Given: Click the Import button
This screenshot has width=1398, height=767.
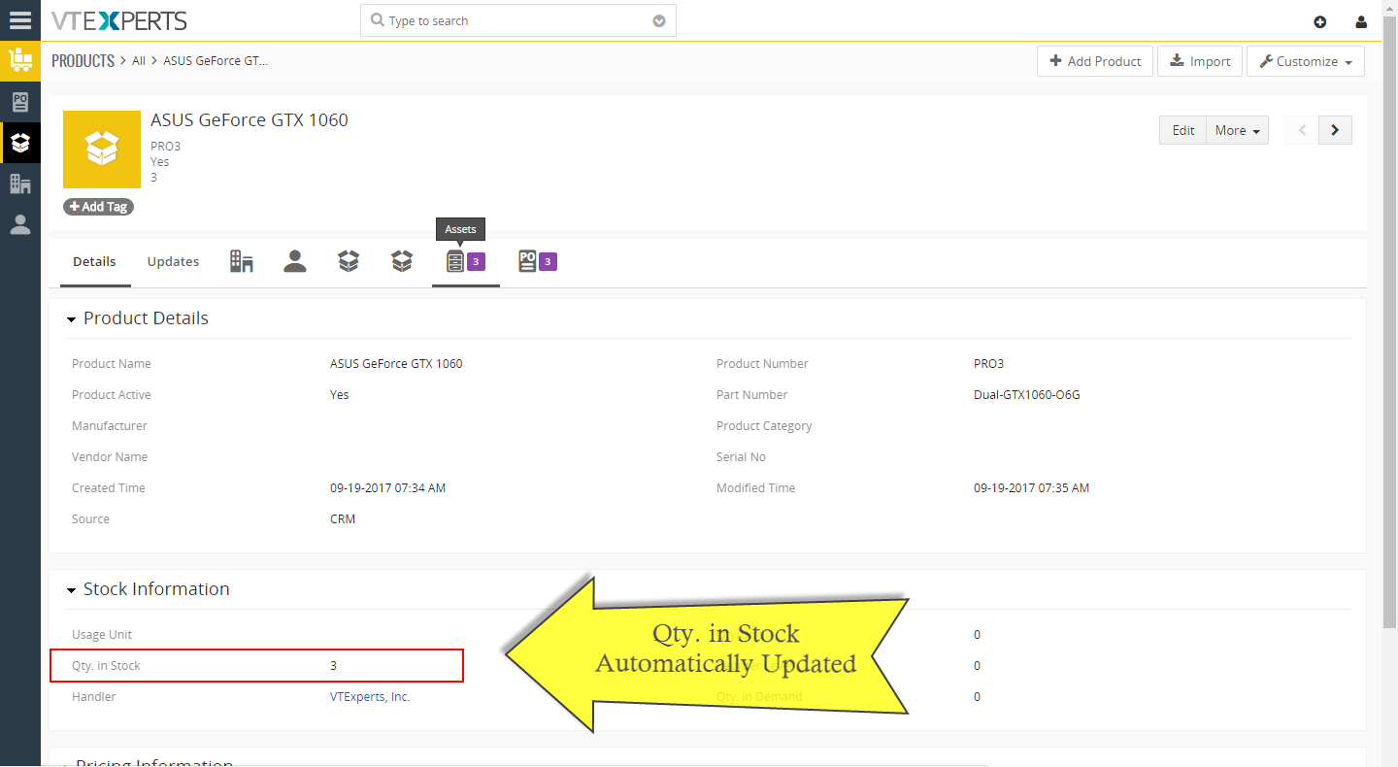Looking at the screenshot, I should 1200,61.
